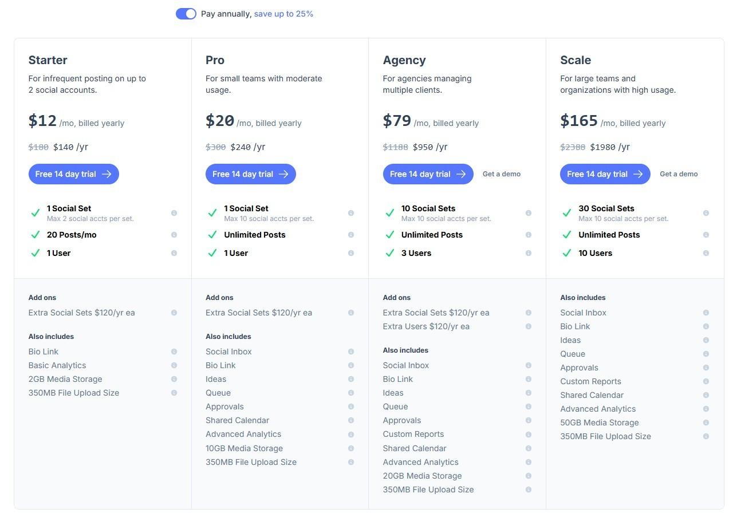
Task: Start the Free 14 day trial for Scale
Action: 605,173
